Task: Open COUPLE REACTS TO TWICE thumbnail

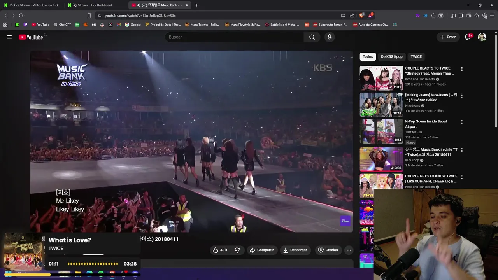Action: coord(381,78)
